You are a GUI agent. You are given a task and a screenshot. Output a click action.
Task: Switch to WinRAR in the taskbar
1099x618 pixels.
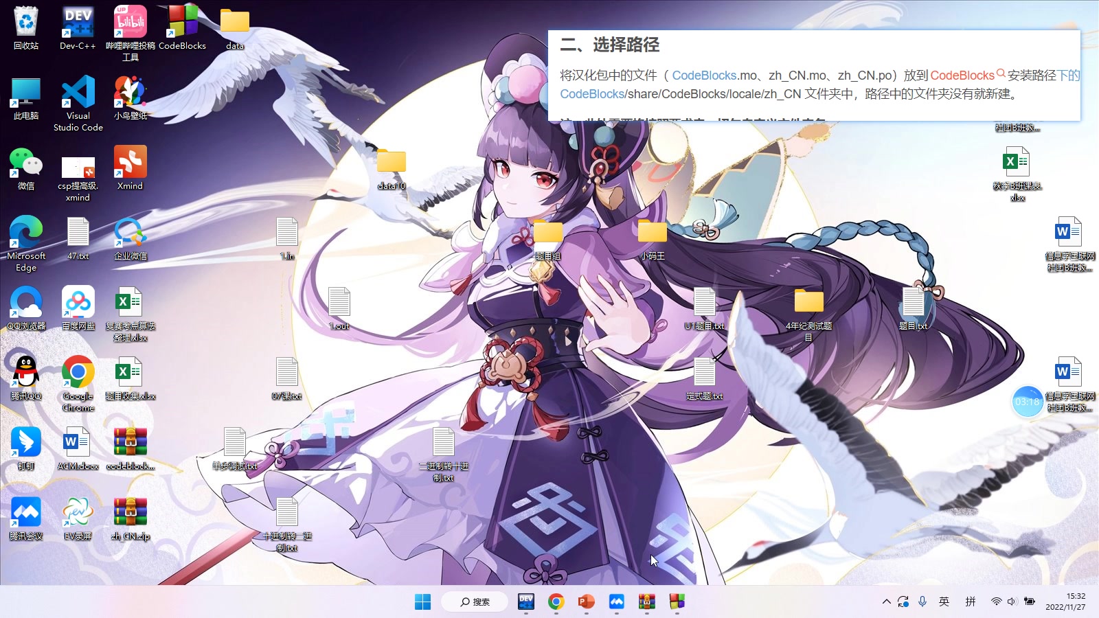coord(647,602)
